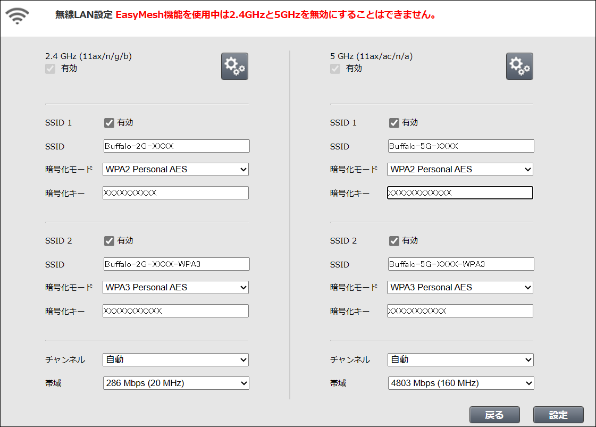Image resolution: width=596 pixels, height=427 pixels.
Task: Uncheck SSID 1 for 5 GHz
Action: 394,123
